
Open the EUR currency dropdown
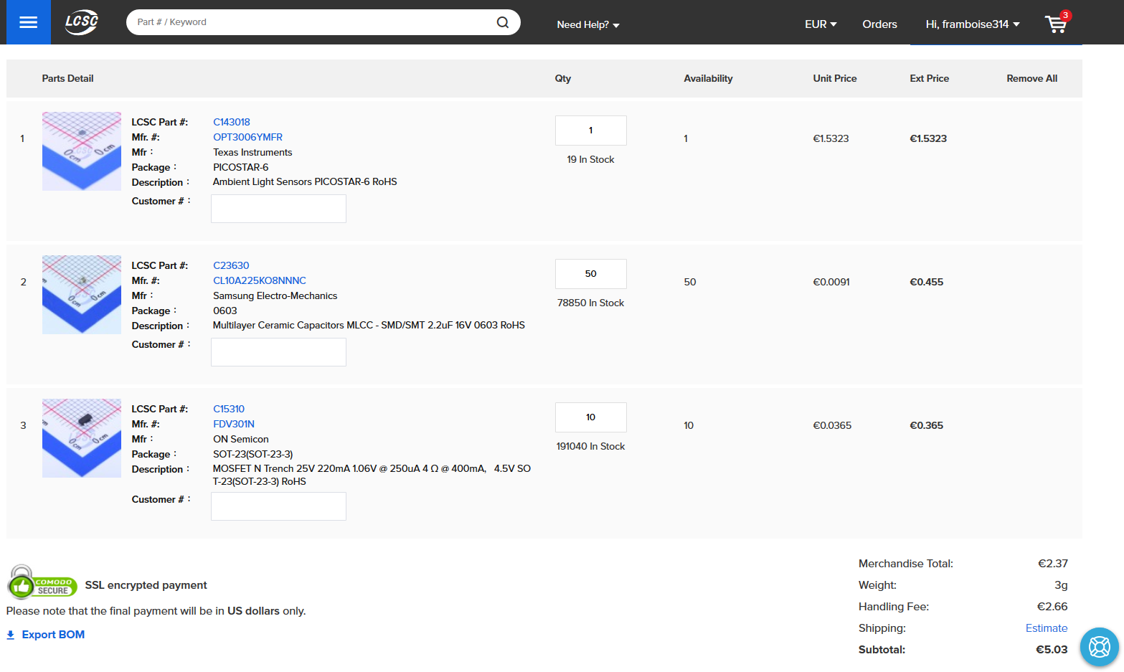(x=821, y=24)
